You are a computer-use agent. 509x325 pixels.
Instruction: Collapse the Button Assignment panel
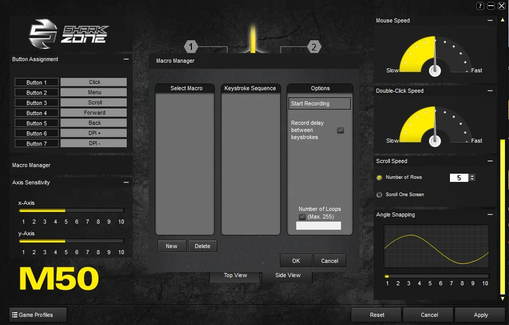pyautogui.click(x=126, y=59)
